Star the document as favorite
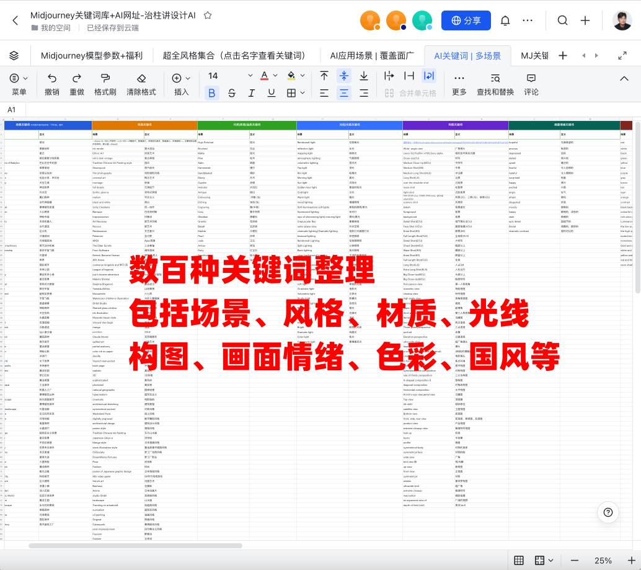Screen dimensions: 641x570 (208, 16)
